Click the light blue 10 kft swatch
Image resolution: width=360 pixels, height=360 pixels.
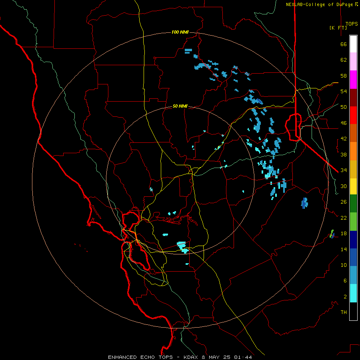[353, 275]
